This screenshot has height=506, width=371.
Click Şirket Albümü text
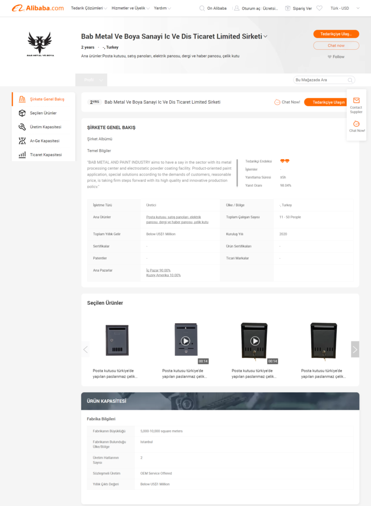click(x=100, y=139)
